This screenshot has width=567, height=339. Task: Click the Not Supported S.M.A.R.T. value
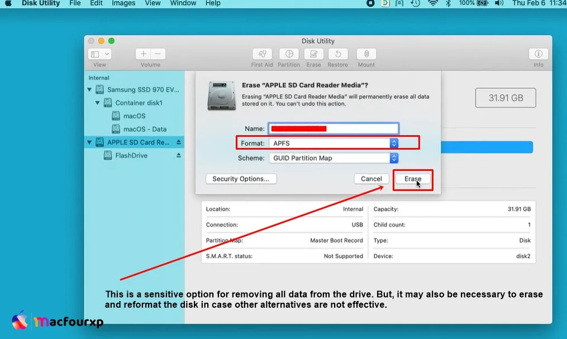(343, 256)
